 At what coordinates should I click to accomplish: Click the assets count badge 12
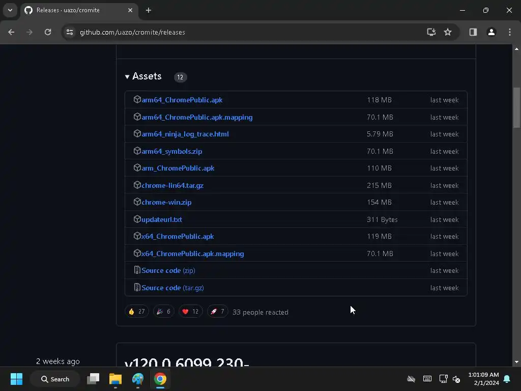[x=181, y=77]
